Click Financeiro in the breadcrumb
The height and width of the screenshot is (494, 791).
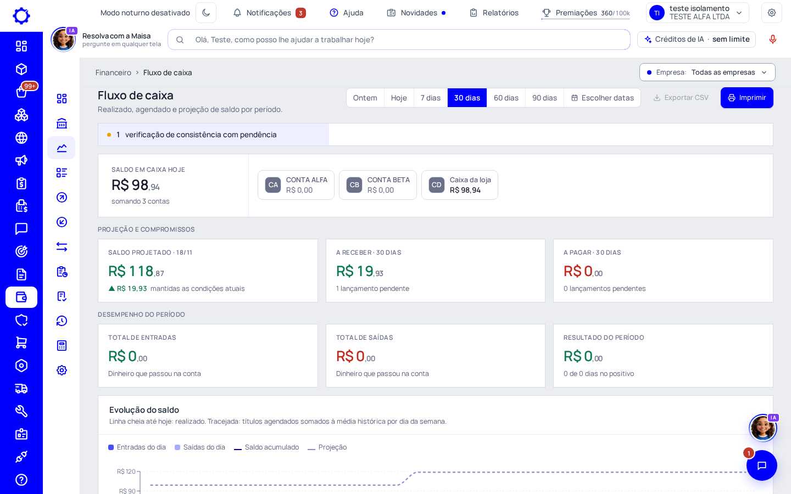pos(113,72)
